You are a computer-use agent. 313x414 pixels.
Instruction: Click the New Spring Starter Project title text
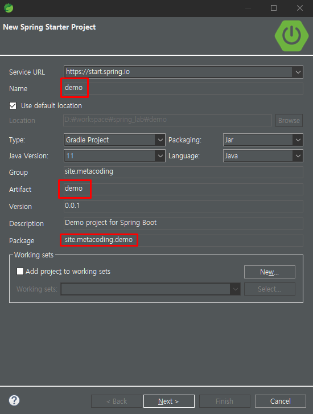[x=50, y=27]
